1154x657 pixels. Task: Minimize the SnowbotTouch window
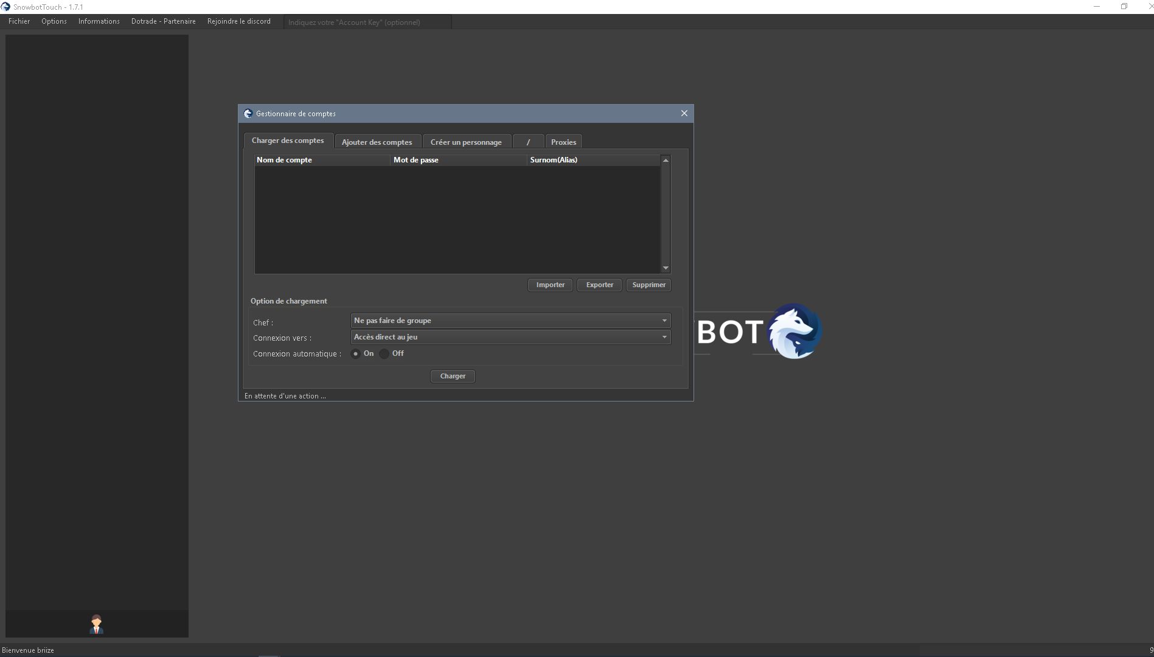[x=1097, y=7]
